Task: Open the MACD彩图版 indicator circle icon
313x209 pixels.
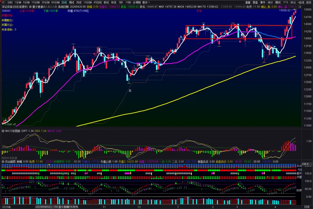Action: pos(3,131)
